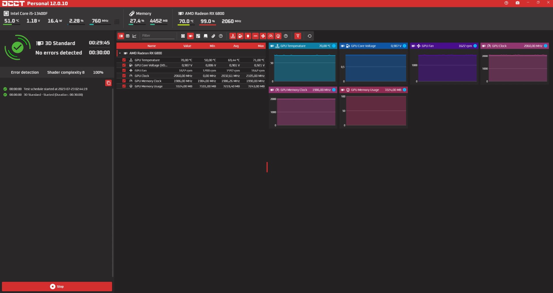Image resolution: width=553 pixels, height=293 pixels.
Task: Toggle the GPU device filter icon
Action: 190,36
